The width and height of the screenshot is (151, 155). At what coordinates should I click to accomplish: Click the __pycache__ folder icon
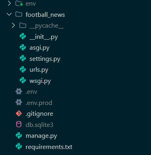click(23, 25)
